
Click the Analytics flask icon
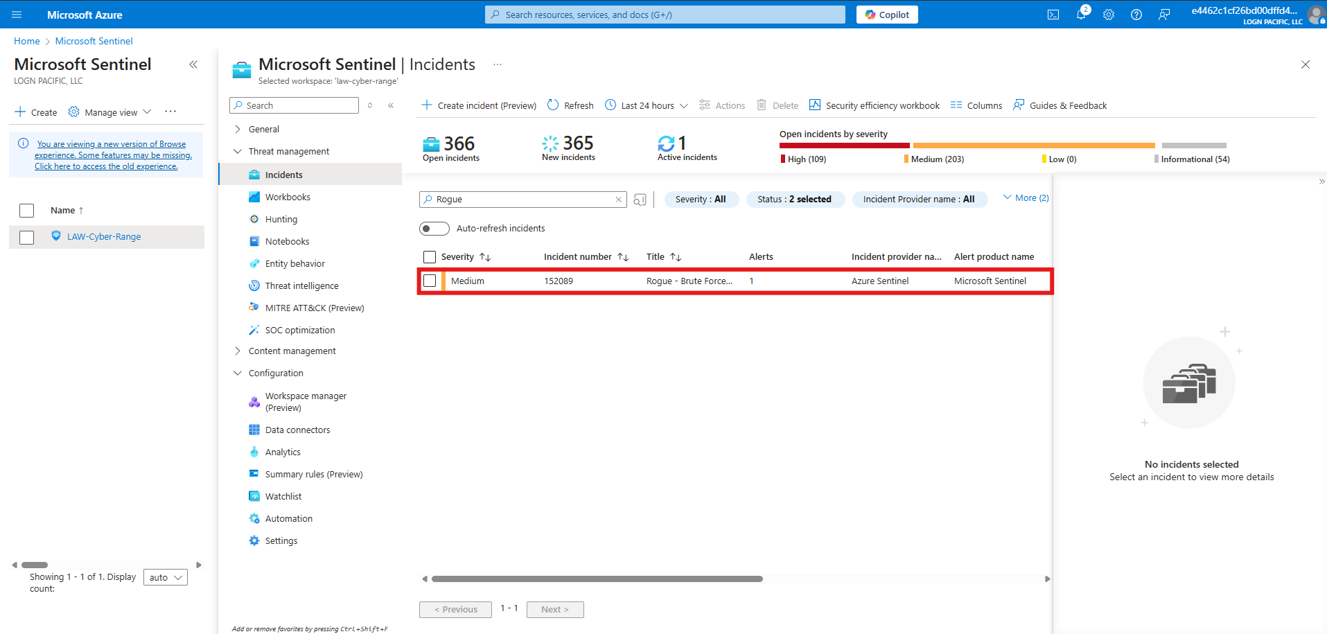[254, 452]
